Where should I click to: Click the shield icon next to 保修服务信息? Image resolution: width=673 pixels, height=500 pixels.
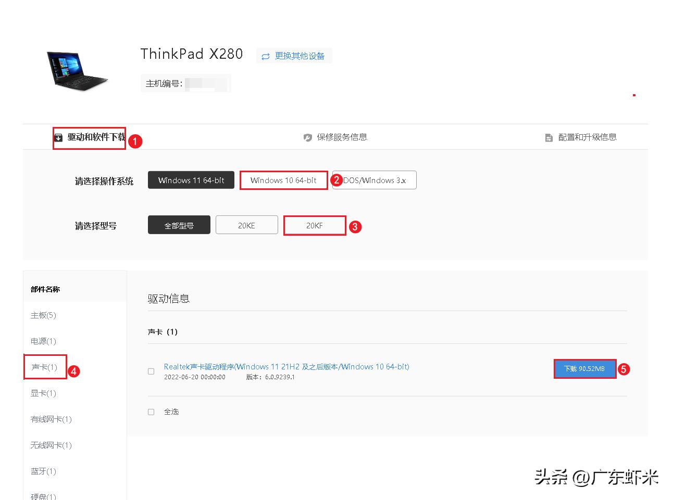[x=308, y=137]
